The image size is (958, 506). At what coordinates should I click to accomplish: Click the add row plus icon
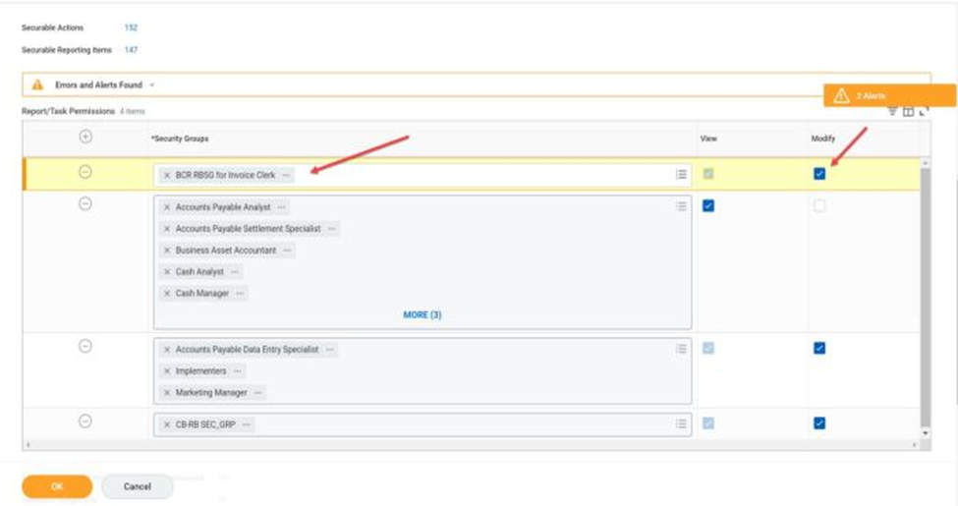85,138
